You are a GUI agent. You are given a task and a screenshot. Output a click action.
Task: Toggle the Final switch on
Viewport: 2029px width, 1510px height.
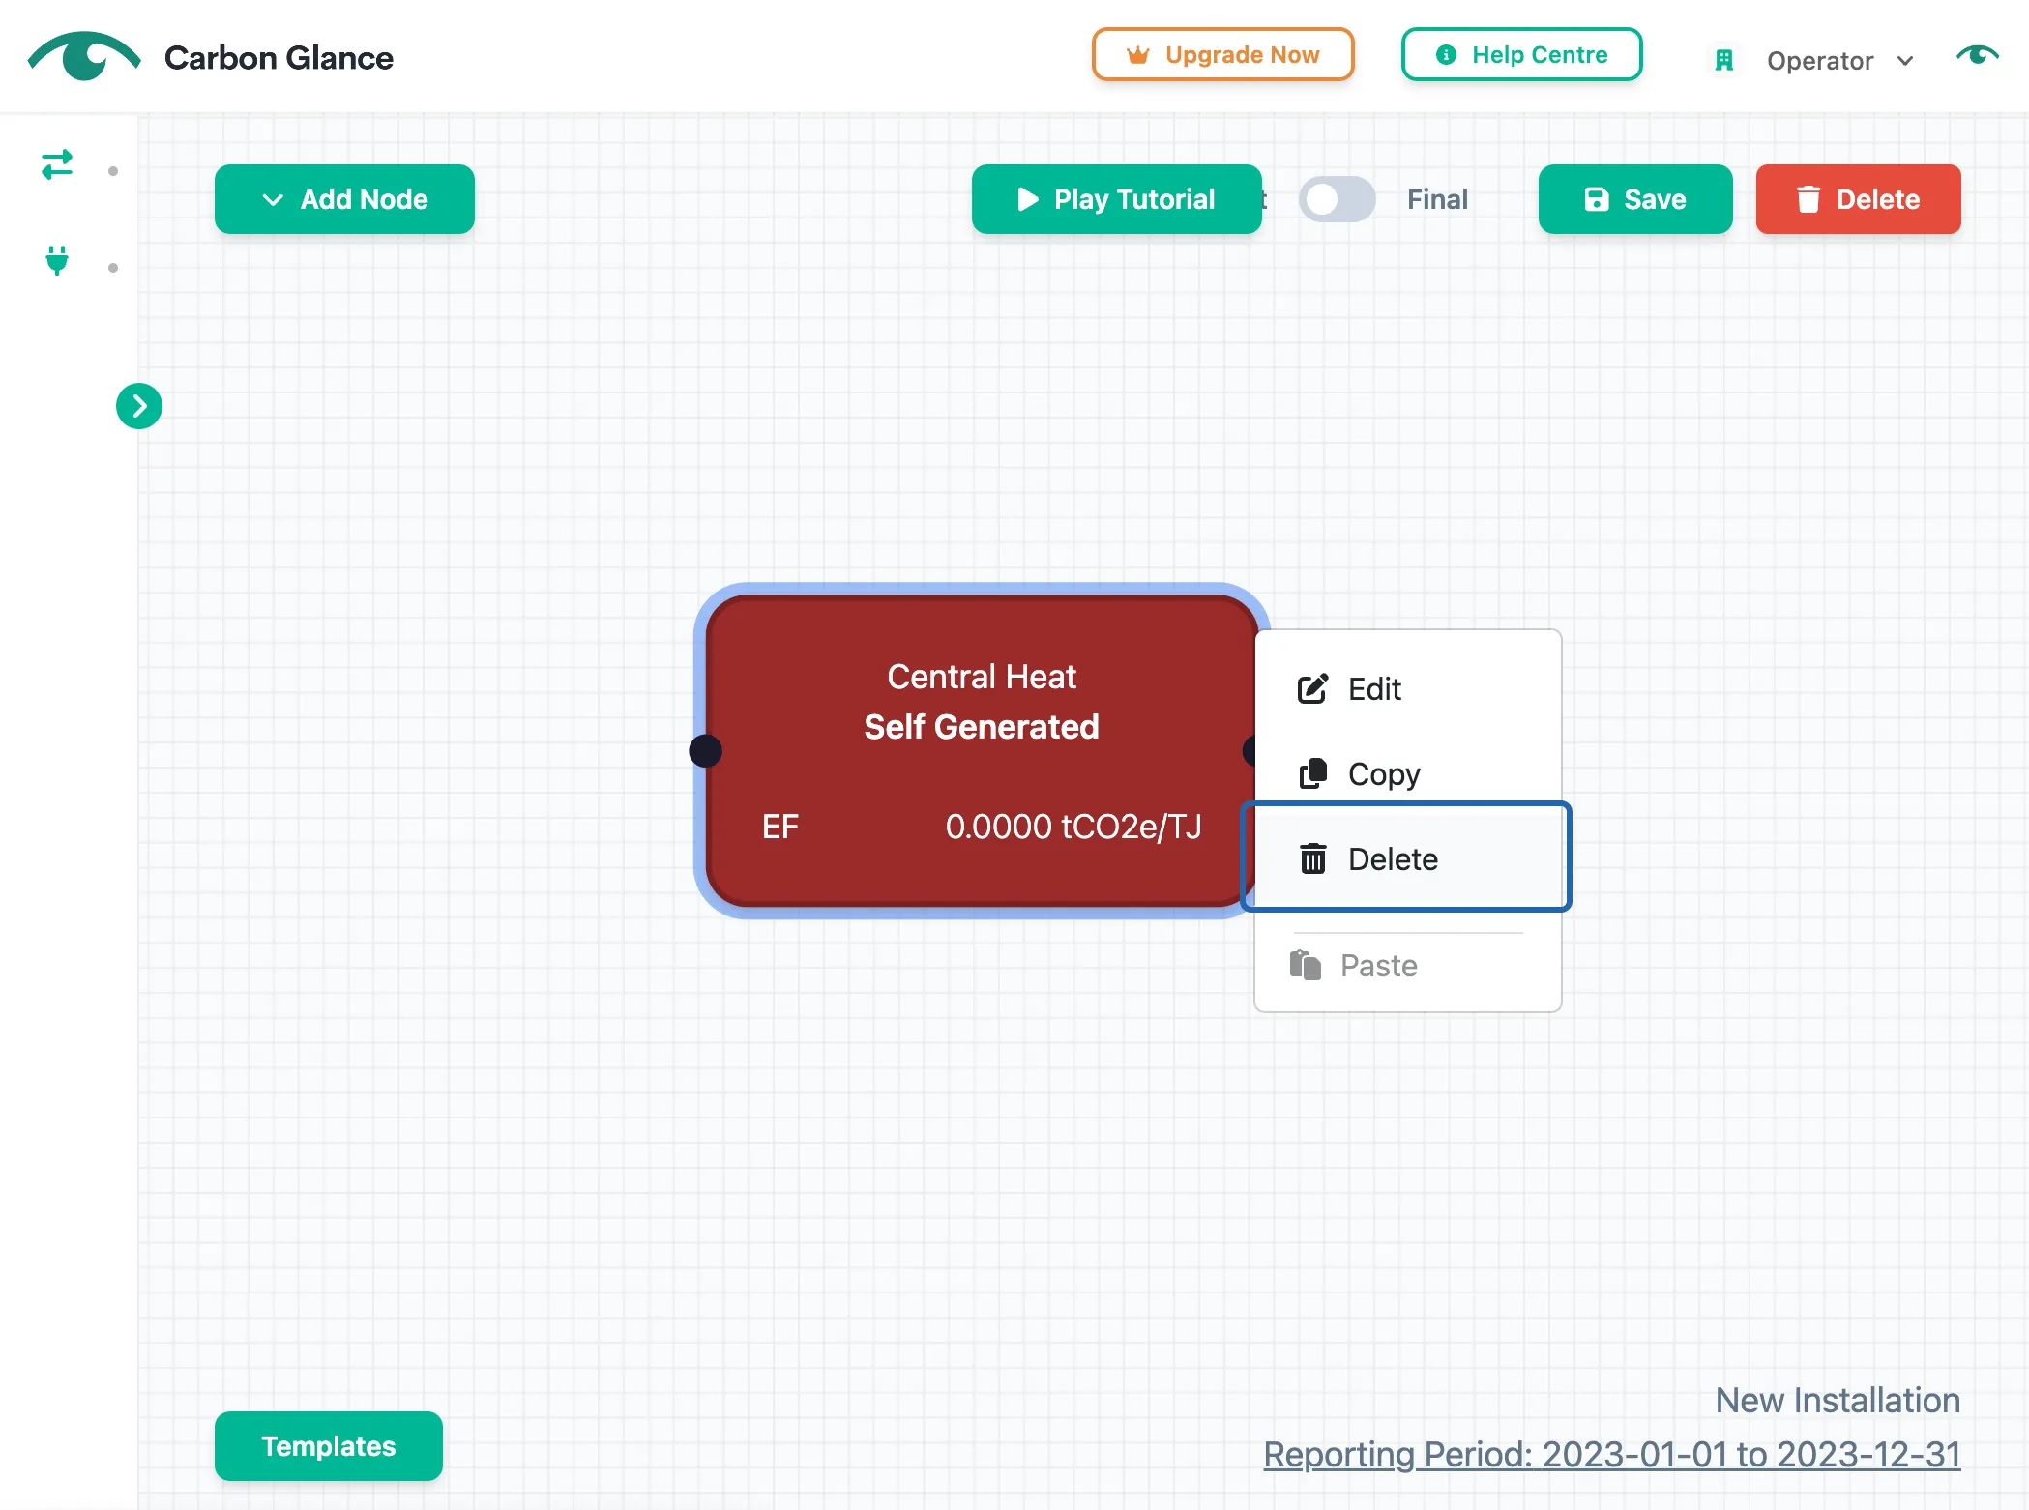tap(1337, 199)
